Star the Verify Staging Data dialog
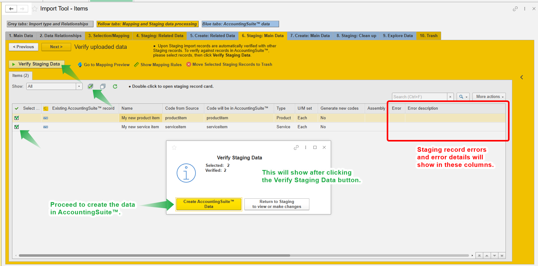Screen dimensions: 538x266 pyautogui.click(x=174, y=147)
